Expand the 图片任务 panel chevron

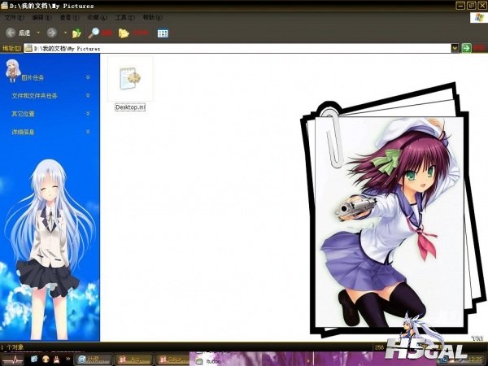click(x=88, y=77)
